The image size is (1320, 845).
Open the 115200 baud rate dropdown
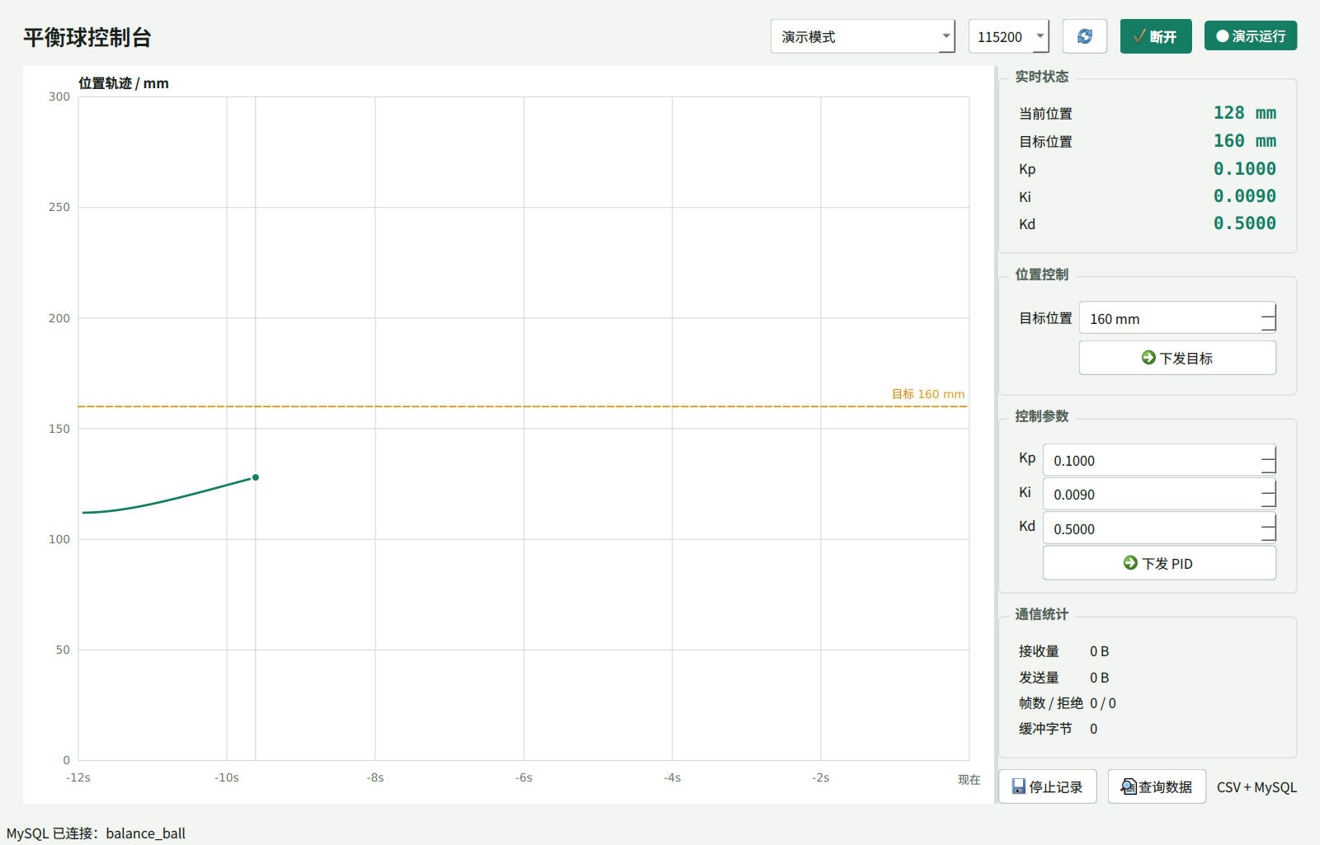(1008, 36)
